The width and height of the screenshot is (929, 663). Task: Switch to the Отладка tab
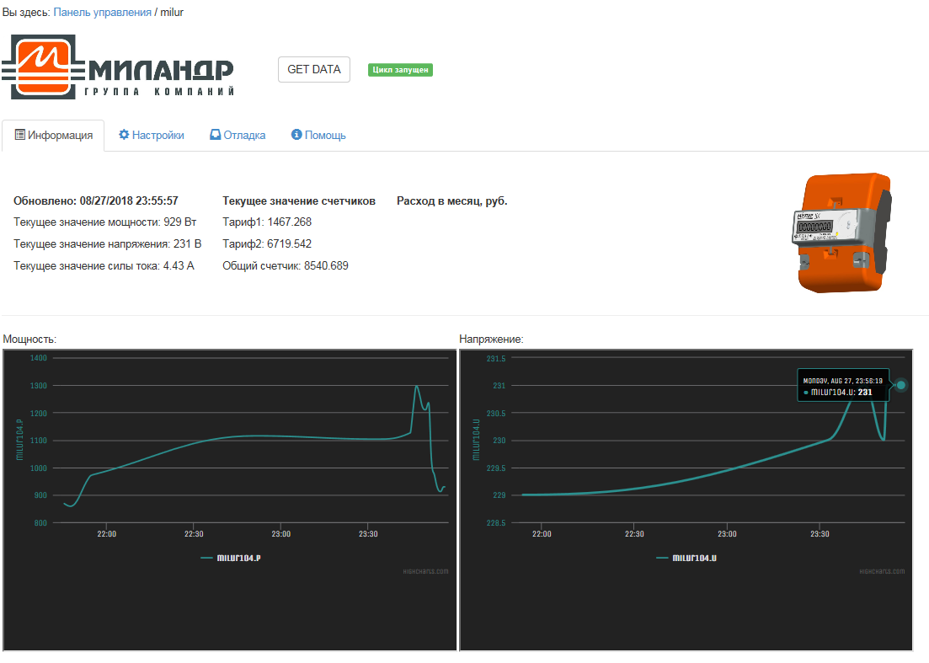coord(238,135)
